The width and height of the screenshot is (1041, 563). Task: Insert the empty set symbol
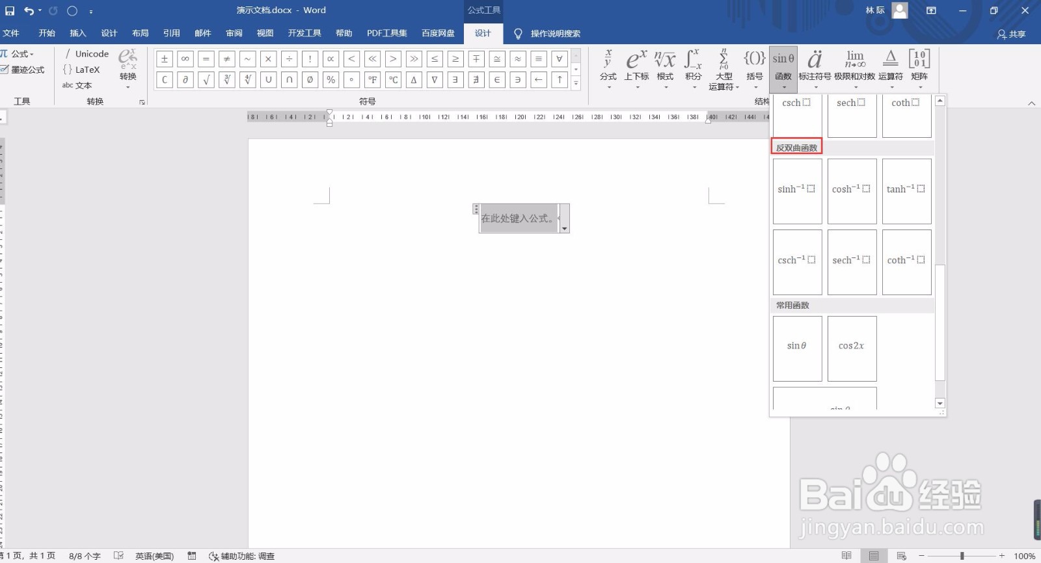pos(310,80)
